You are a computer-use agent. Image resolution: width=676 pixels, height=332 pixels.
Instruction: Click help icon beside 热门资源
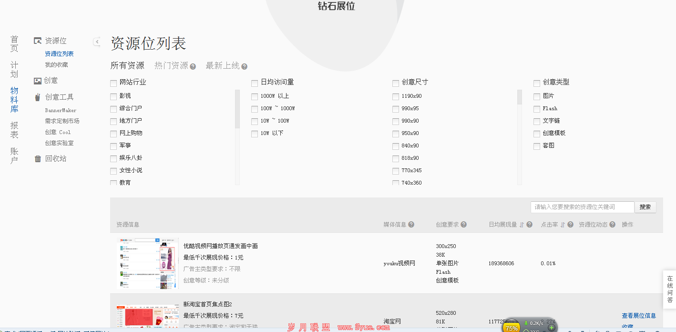point(193,67)
